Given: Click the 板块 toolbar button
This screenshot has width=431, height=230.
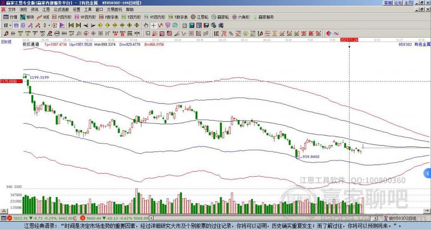Looking at the screenshot, I should [27, 17].
